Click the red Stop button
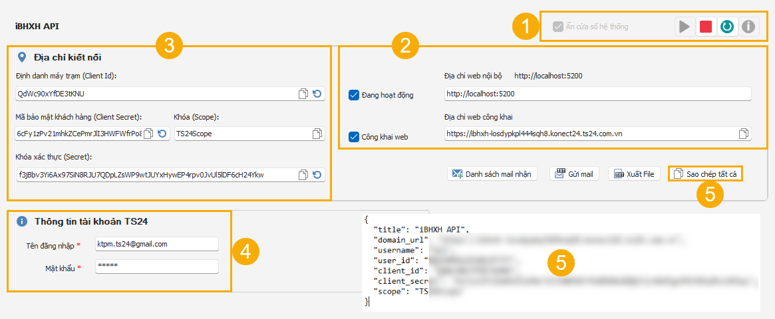Viewport: 775px width, 319px height. point(706,27)
